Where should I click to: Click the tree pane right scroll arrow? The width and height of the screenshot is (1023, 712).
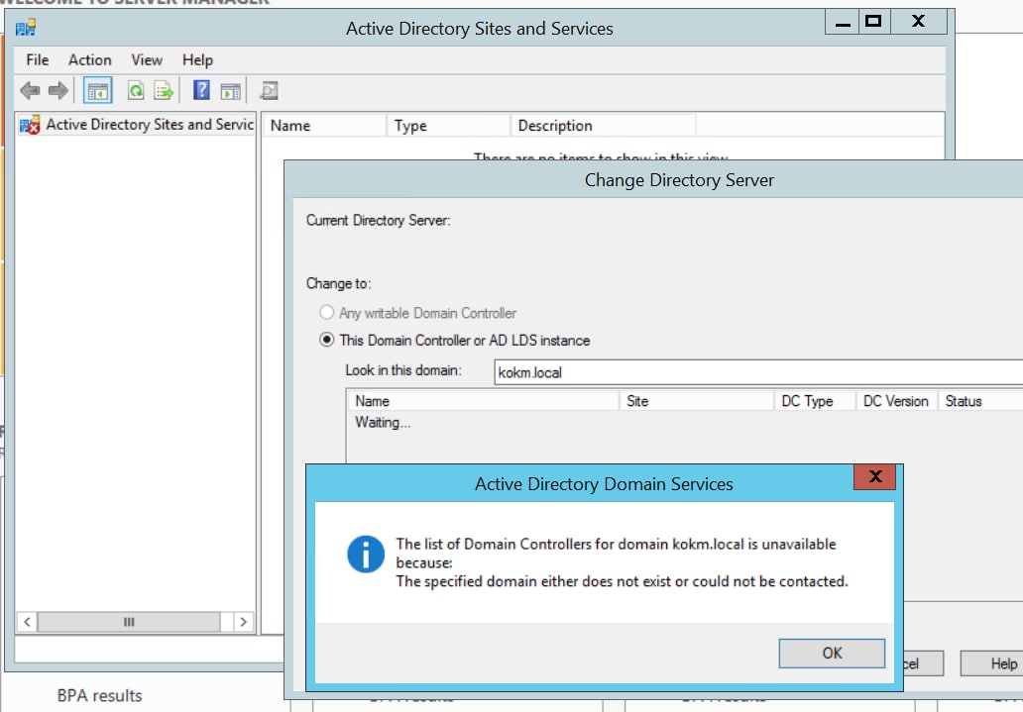tap(243, 621)
